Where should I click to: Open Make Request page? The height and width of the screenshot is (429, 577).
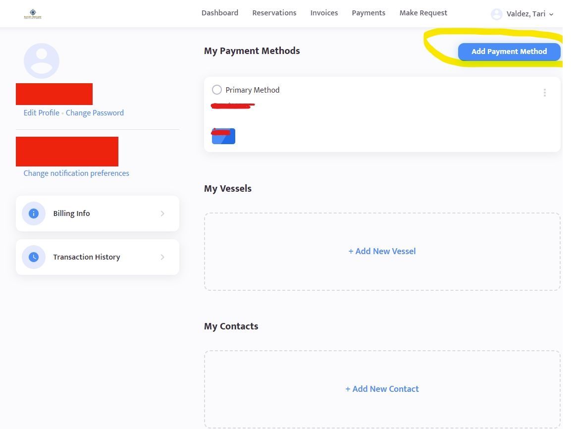423,13
